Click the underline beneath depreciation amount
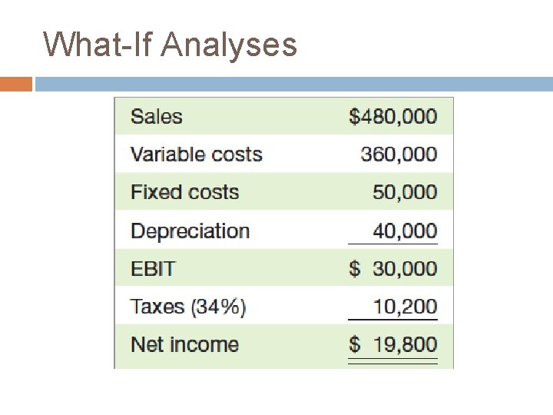This screenshot has height=415, width=553. click(392, 244)
